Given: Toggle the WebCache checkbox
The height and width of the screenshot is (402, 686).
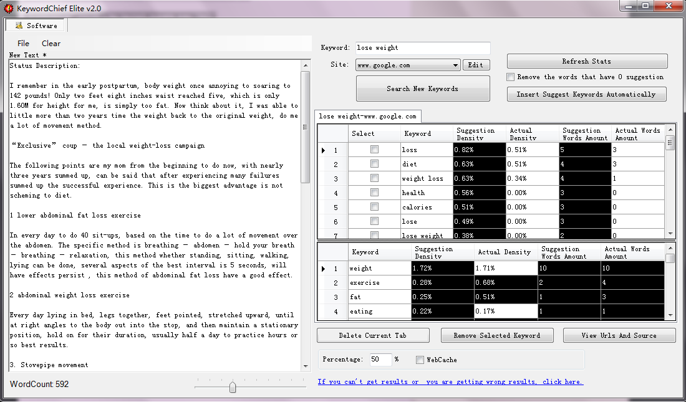Looking at the screenshot, I should click(x=420, y=360).
